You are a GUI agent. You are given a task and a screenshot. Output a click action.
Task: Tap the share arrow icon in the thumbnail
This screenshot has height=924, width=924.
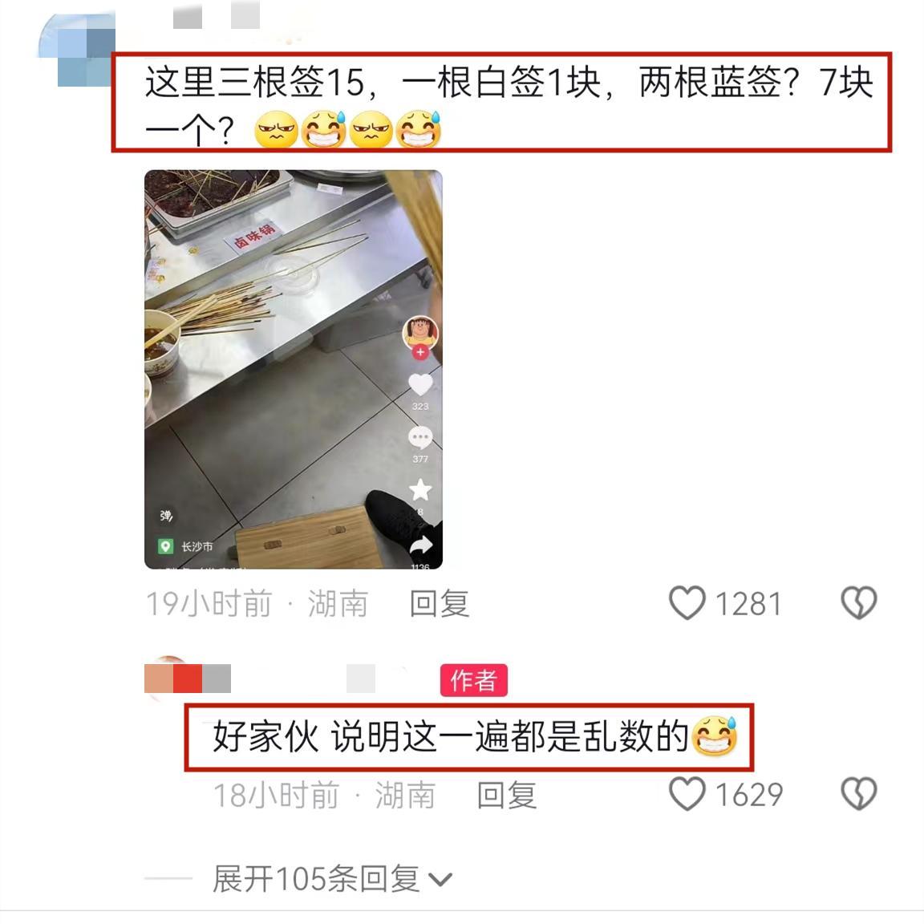[x=421, y=545]
